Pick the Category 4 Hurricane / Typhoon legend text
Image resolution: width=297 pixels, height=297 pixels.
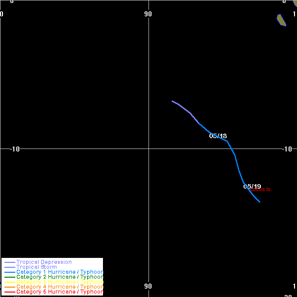[59, 287]
